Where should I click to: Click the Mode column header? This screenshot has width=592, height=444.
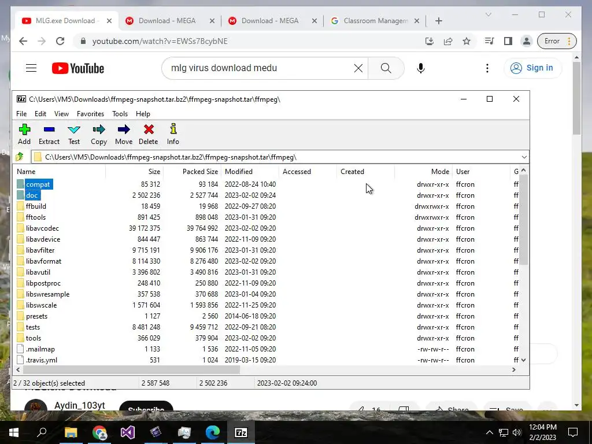[x=423, y=171]
